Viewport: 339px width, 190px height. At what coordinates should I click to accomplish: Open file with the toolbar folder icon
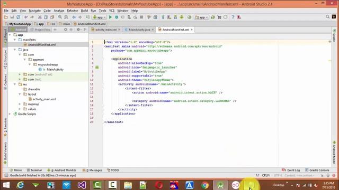(x=6, y=17)
